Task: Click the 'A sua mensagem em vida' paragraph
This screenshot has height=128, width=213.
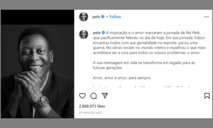Action: (144, 65)
